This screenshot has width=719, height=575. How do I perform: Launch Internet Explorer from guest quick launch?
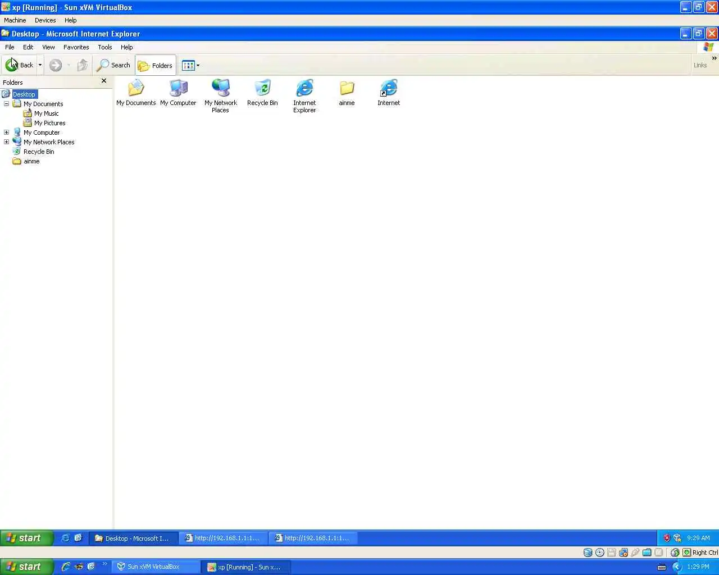[x=65, y=538]
